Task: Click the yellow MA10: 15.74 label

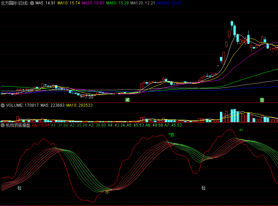Action: 69,3
